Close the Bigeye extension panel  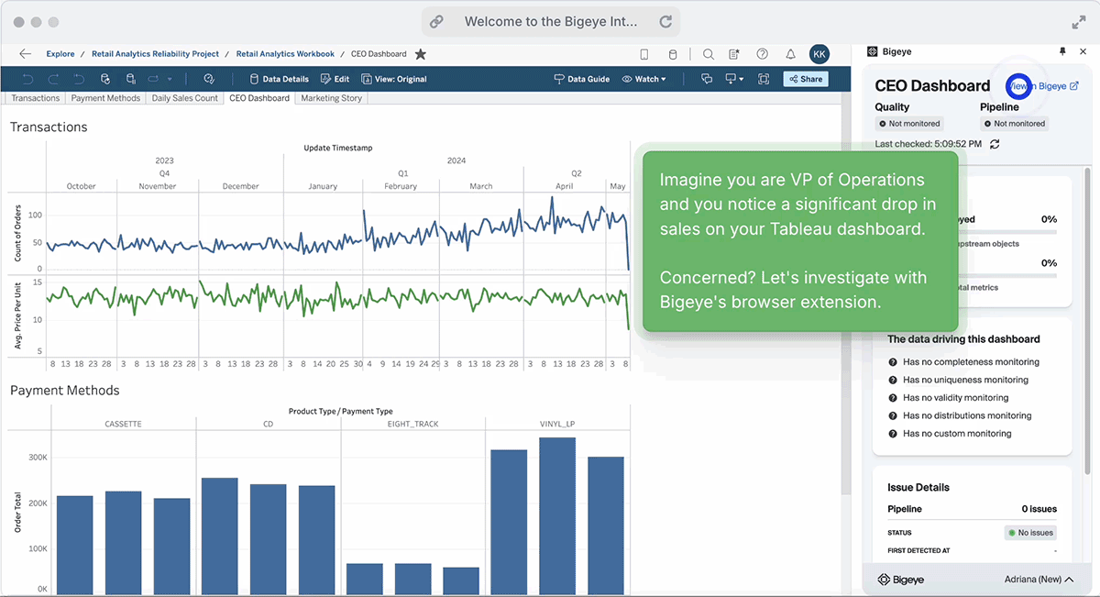click(1083, 51)
